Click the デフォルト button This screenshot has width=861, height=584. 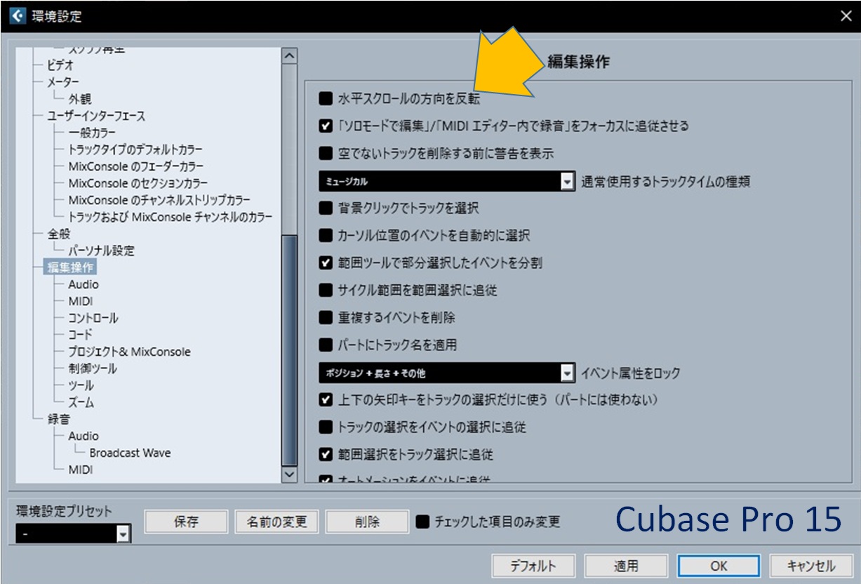[533, 566]
